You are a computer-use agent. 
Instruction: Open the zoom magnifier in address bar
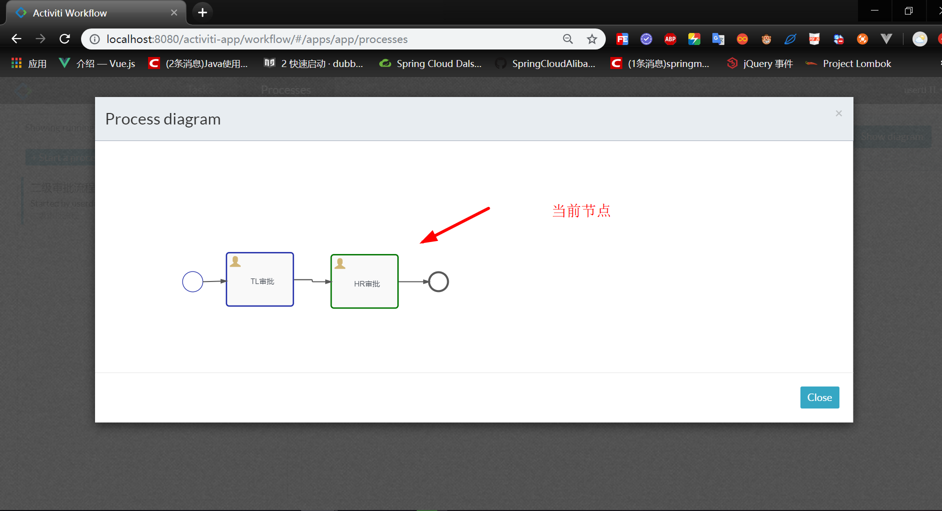pos(568,39)
